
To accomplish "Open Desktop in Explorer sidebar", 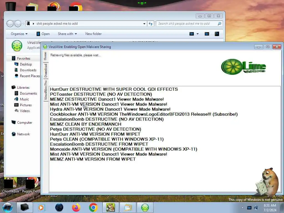I will click(x=23, y=64).
